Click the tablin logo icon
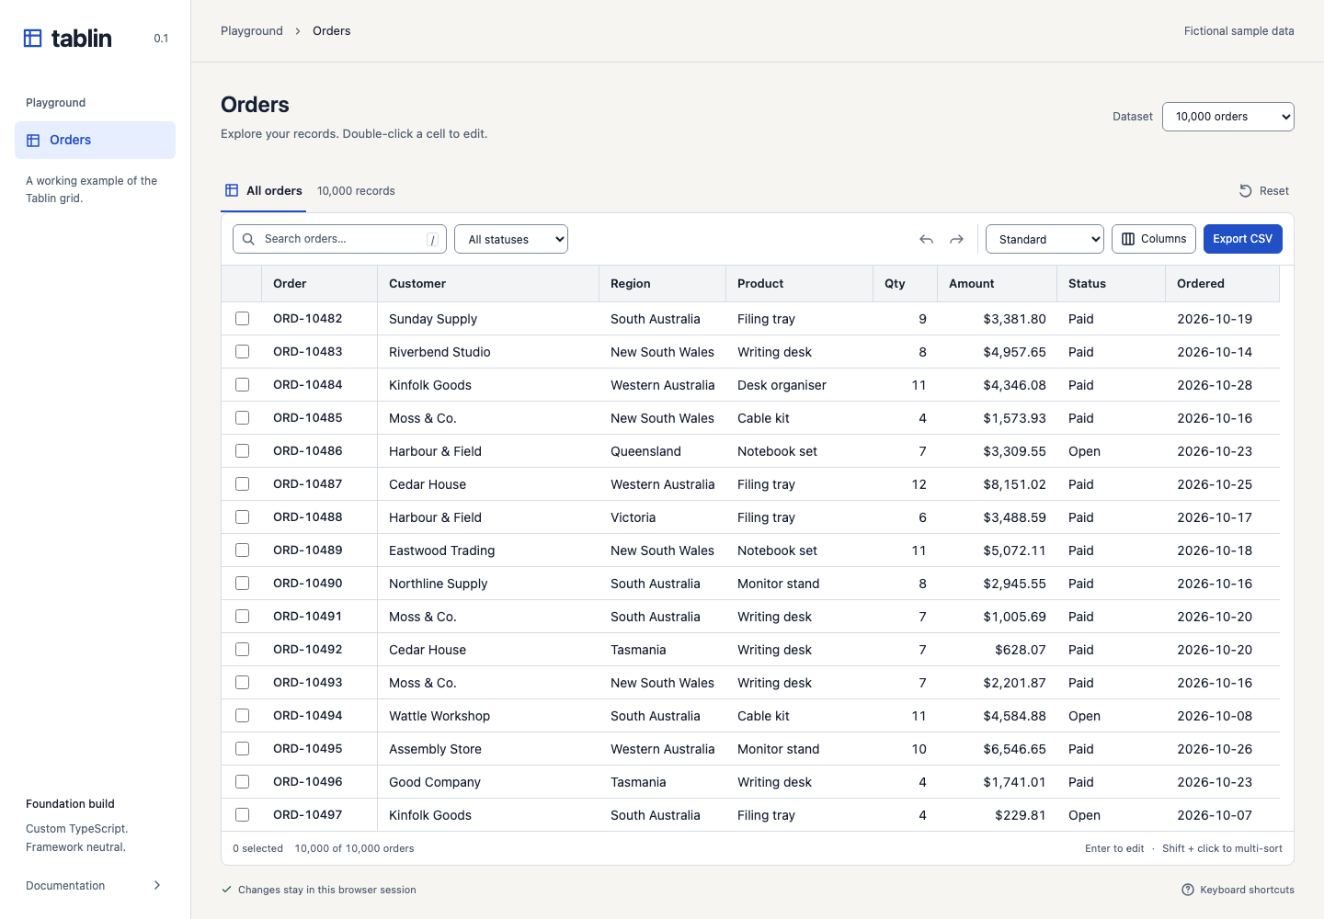Viewport: 1324px width, 919px height. 33,38
